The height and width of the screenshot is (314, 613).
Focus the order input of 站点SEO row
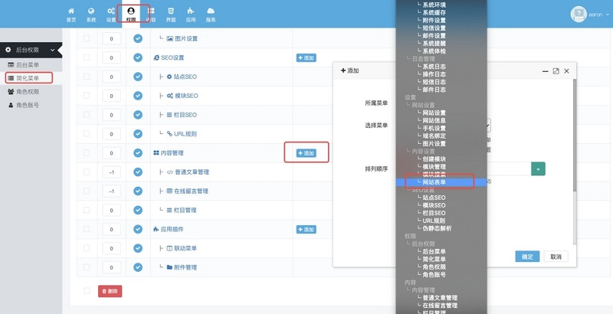pyautogui.click(x=111, y=77)
